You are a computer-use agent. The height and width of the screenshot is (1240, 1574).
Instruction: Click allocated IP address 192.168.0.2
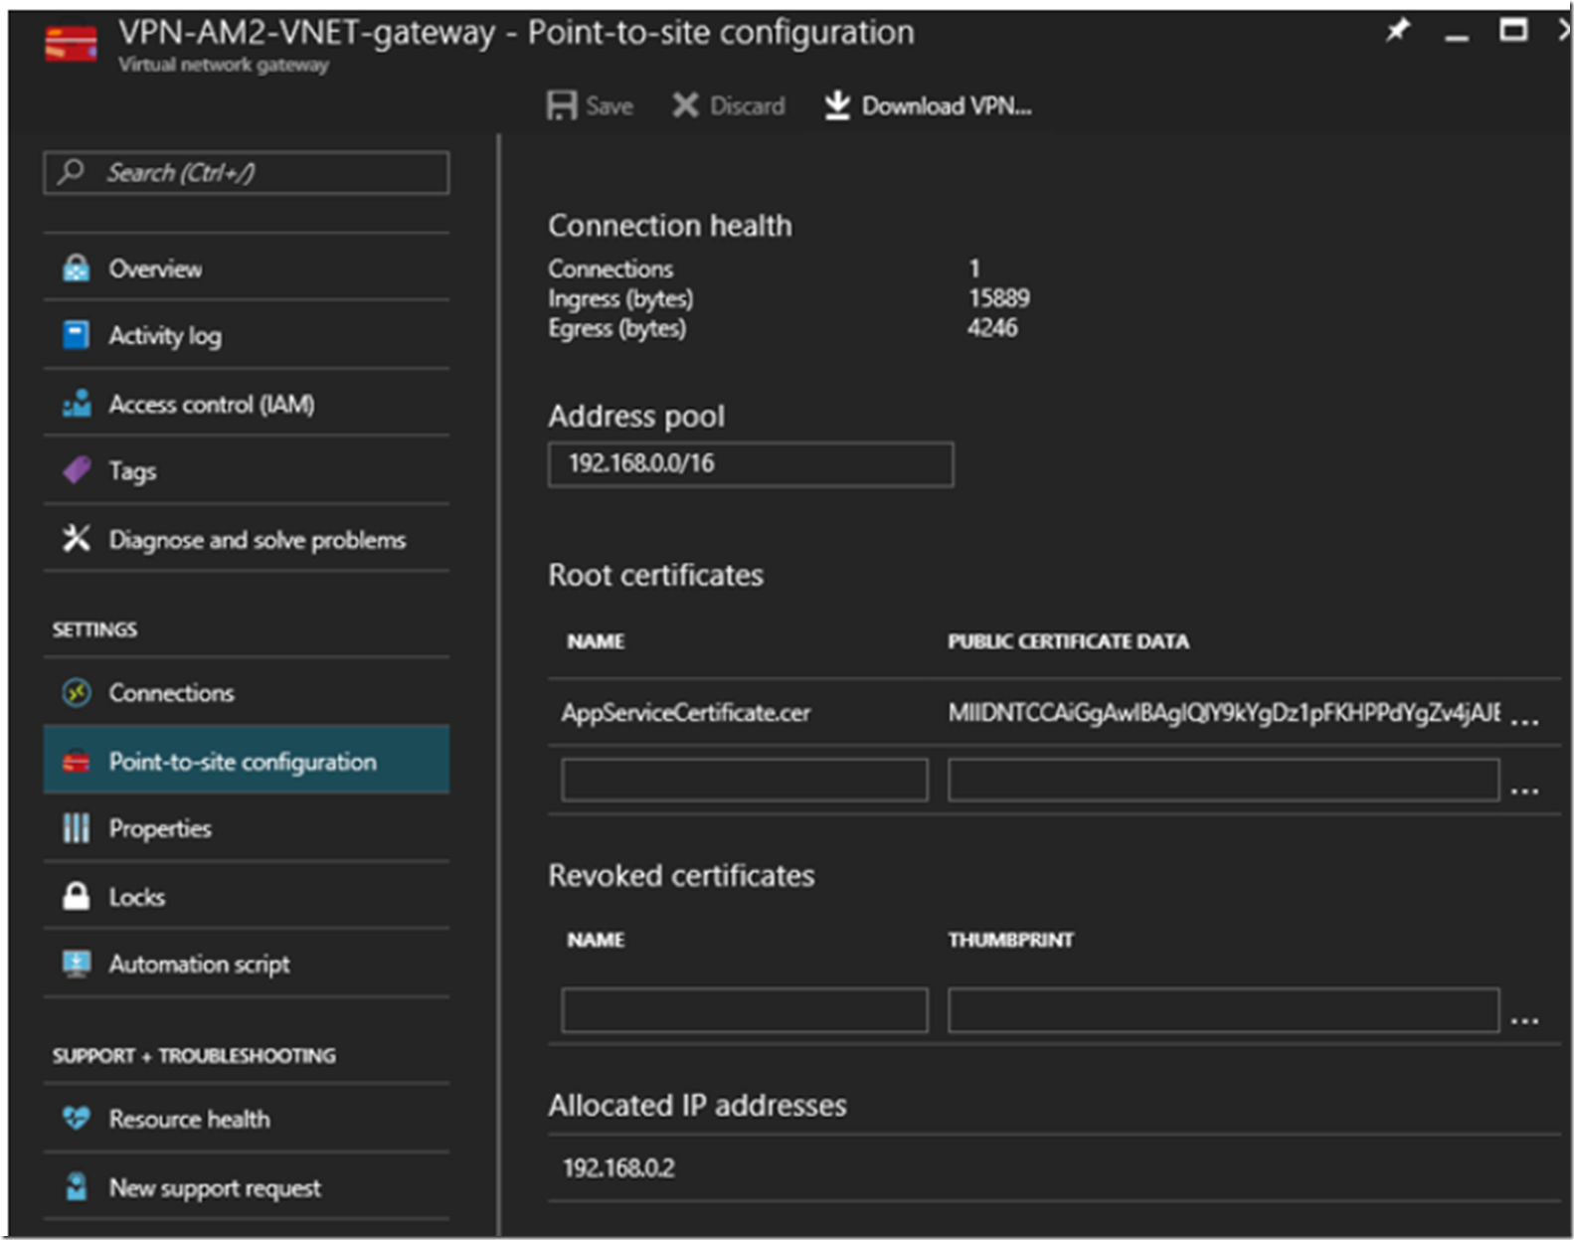(618, 1167)
